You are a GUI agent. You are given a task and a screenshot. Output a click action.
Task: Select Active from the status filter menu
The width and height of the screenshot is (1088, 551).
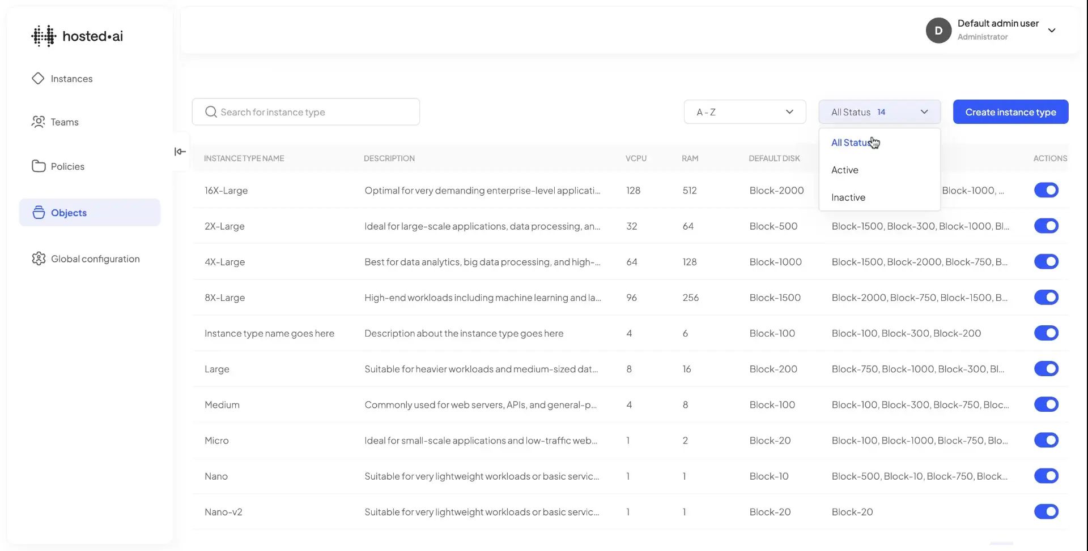tap(844, 170)
